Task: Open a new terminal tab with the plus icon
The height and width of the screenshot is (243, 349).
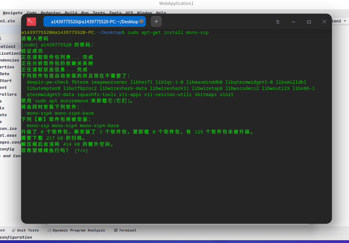Action: (x=156, y=21)
